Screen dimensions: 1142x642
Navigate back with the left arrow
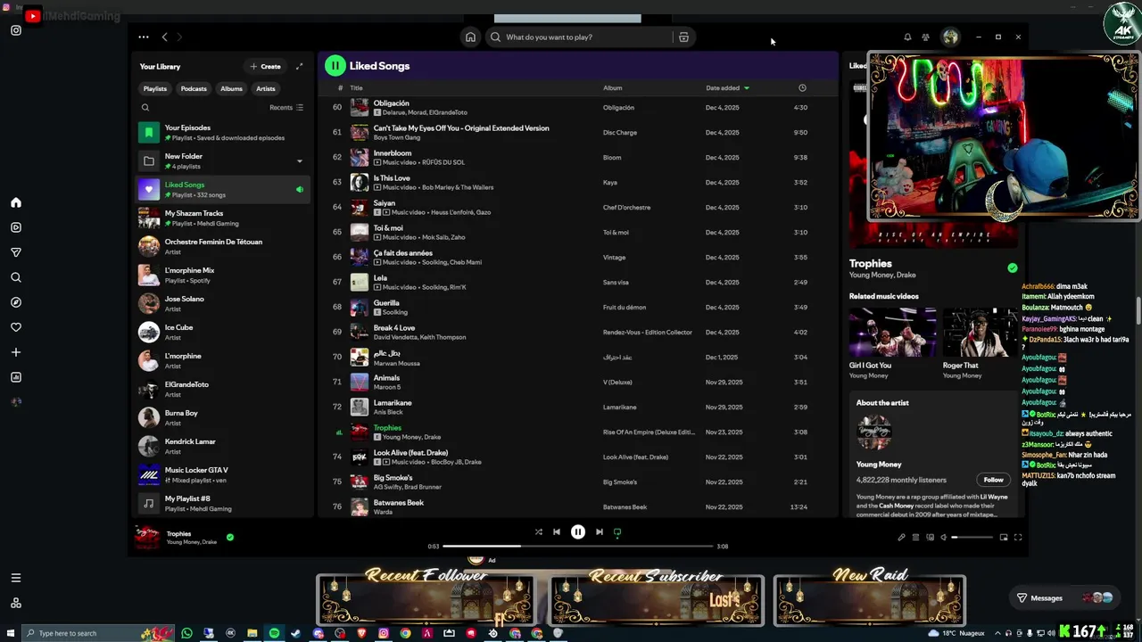pos(164,37)
